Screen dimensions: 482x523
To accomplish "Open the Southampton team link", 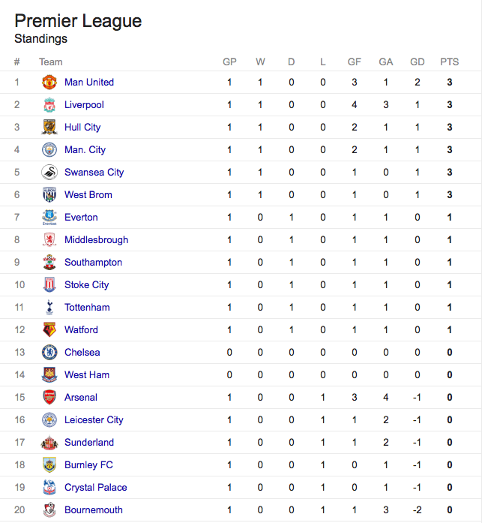I will tap(93, 262).
